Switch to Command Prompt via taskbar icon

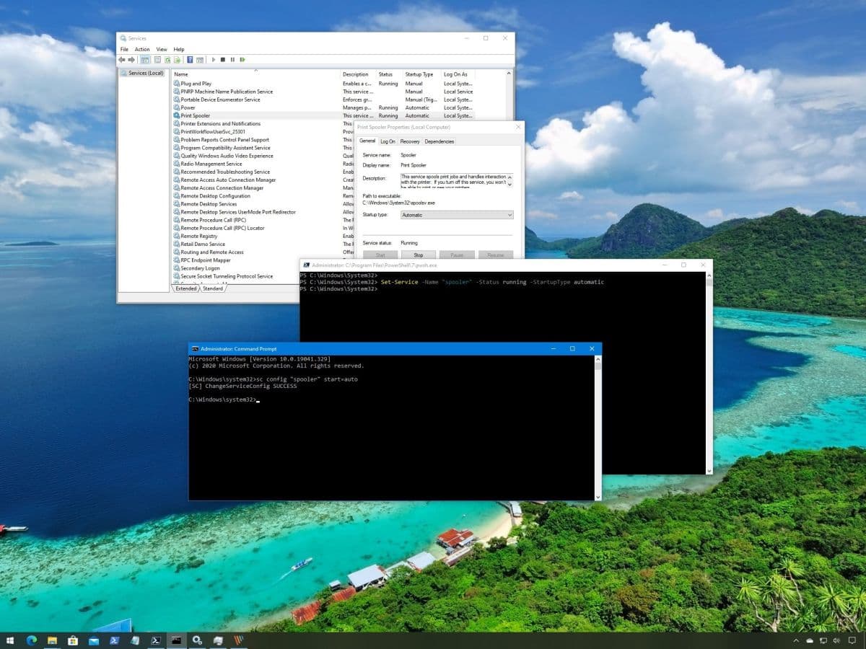pyautogui.click(x=176, y=640)
